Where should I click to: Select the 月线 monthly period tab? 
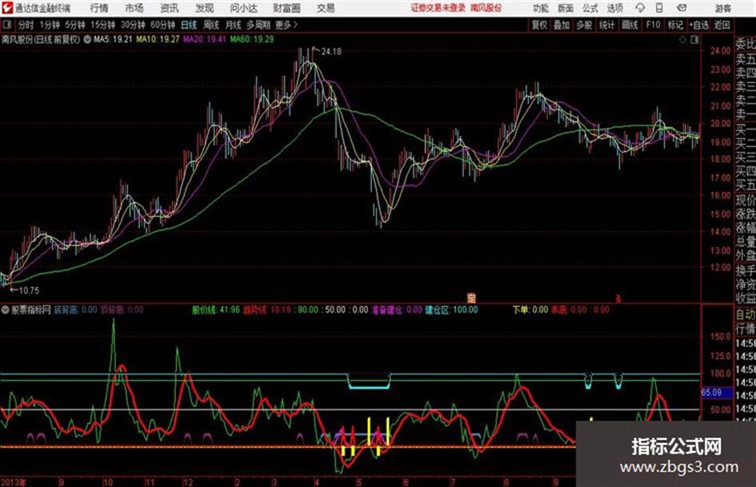(x=233, y=25)
